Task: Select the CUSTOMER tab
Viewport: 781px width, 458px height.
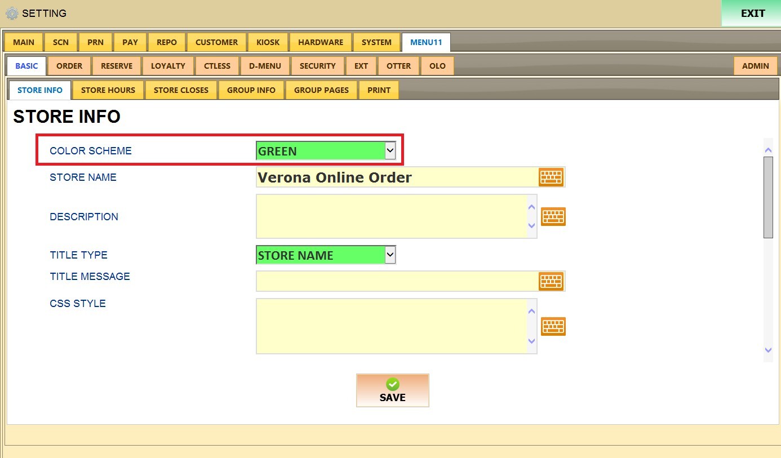Action: pyautogui.click(x=217, y=42)
